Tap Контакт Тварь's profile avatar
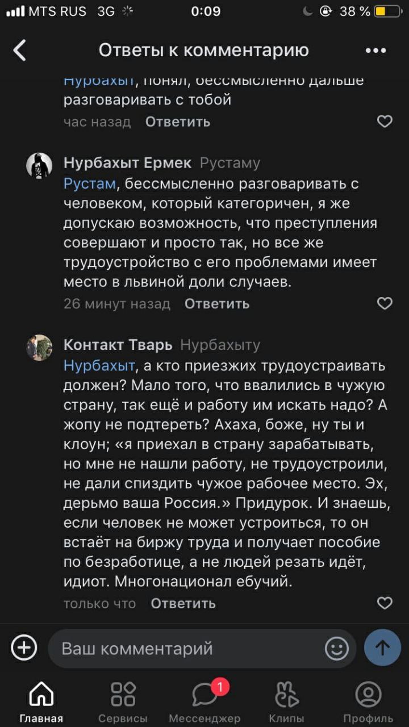 tap(39, 348)
